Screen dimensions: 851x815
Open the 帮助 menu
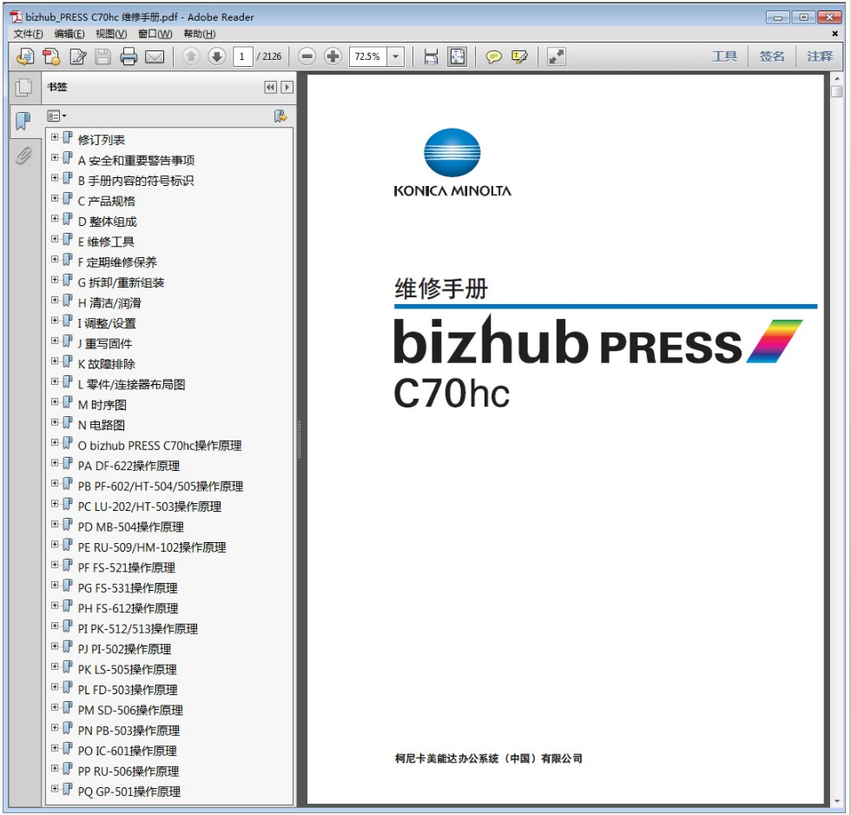click(199, 34)
